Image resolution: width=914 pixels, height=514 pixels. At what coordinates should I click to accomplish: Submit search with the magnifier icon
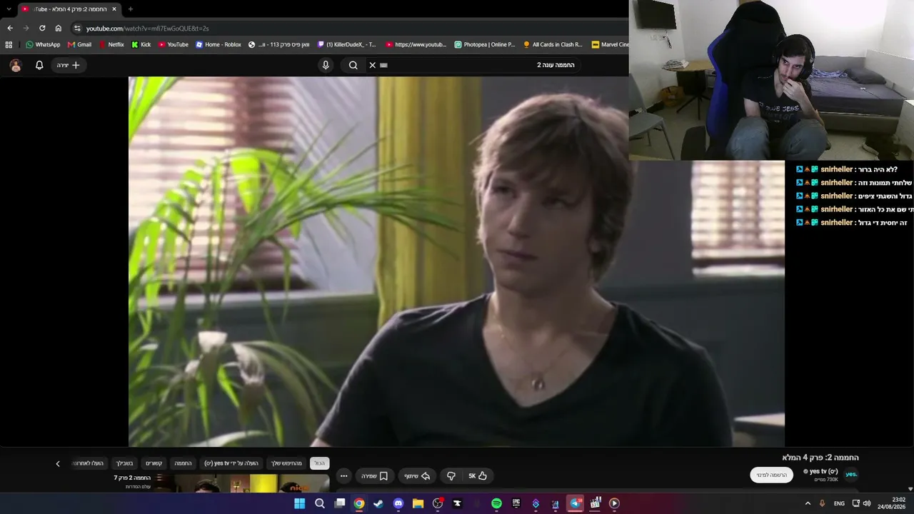353,65
